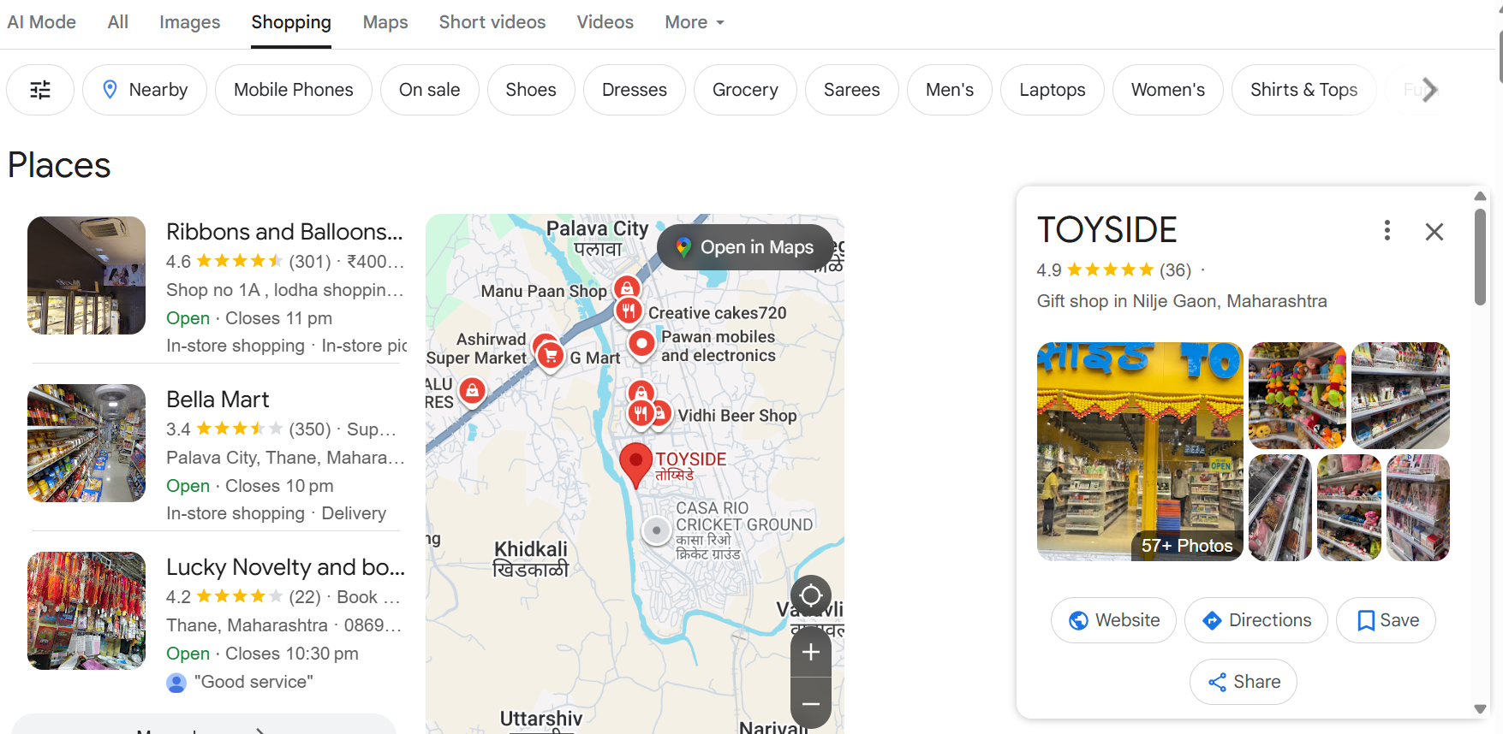Switch to the Short videos tab
Viewport: 1503px width, 734px height.
492,22
